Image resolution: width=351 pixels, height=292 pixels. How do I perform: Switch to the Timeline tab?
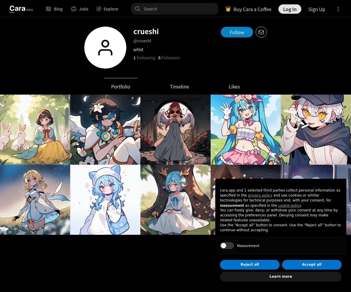click(x=179, y=87)
